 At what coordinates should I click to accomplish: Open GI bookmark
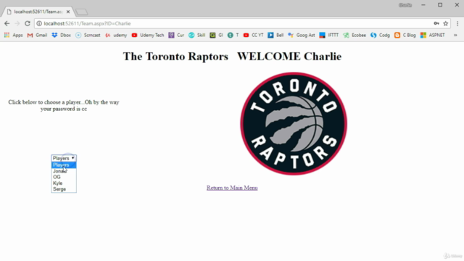click(x=216, y=36)
